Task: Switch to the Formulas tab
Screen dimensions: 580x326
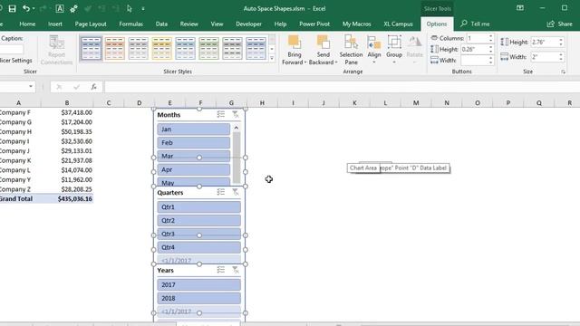Action: click(x=130, y=24)
